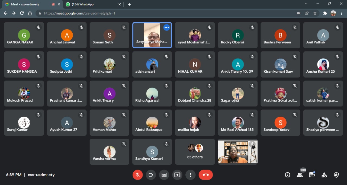
Task: Click muted mic icon on NIHAL KUMAR tile
Action: tap(209, 57)
